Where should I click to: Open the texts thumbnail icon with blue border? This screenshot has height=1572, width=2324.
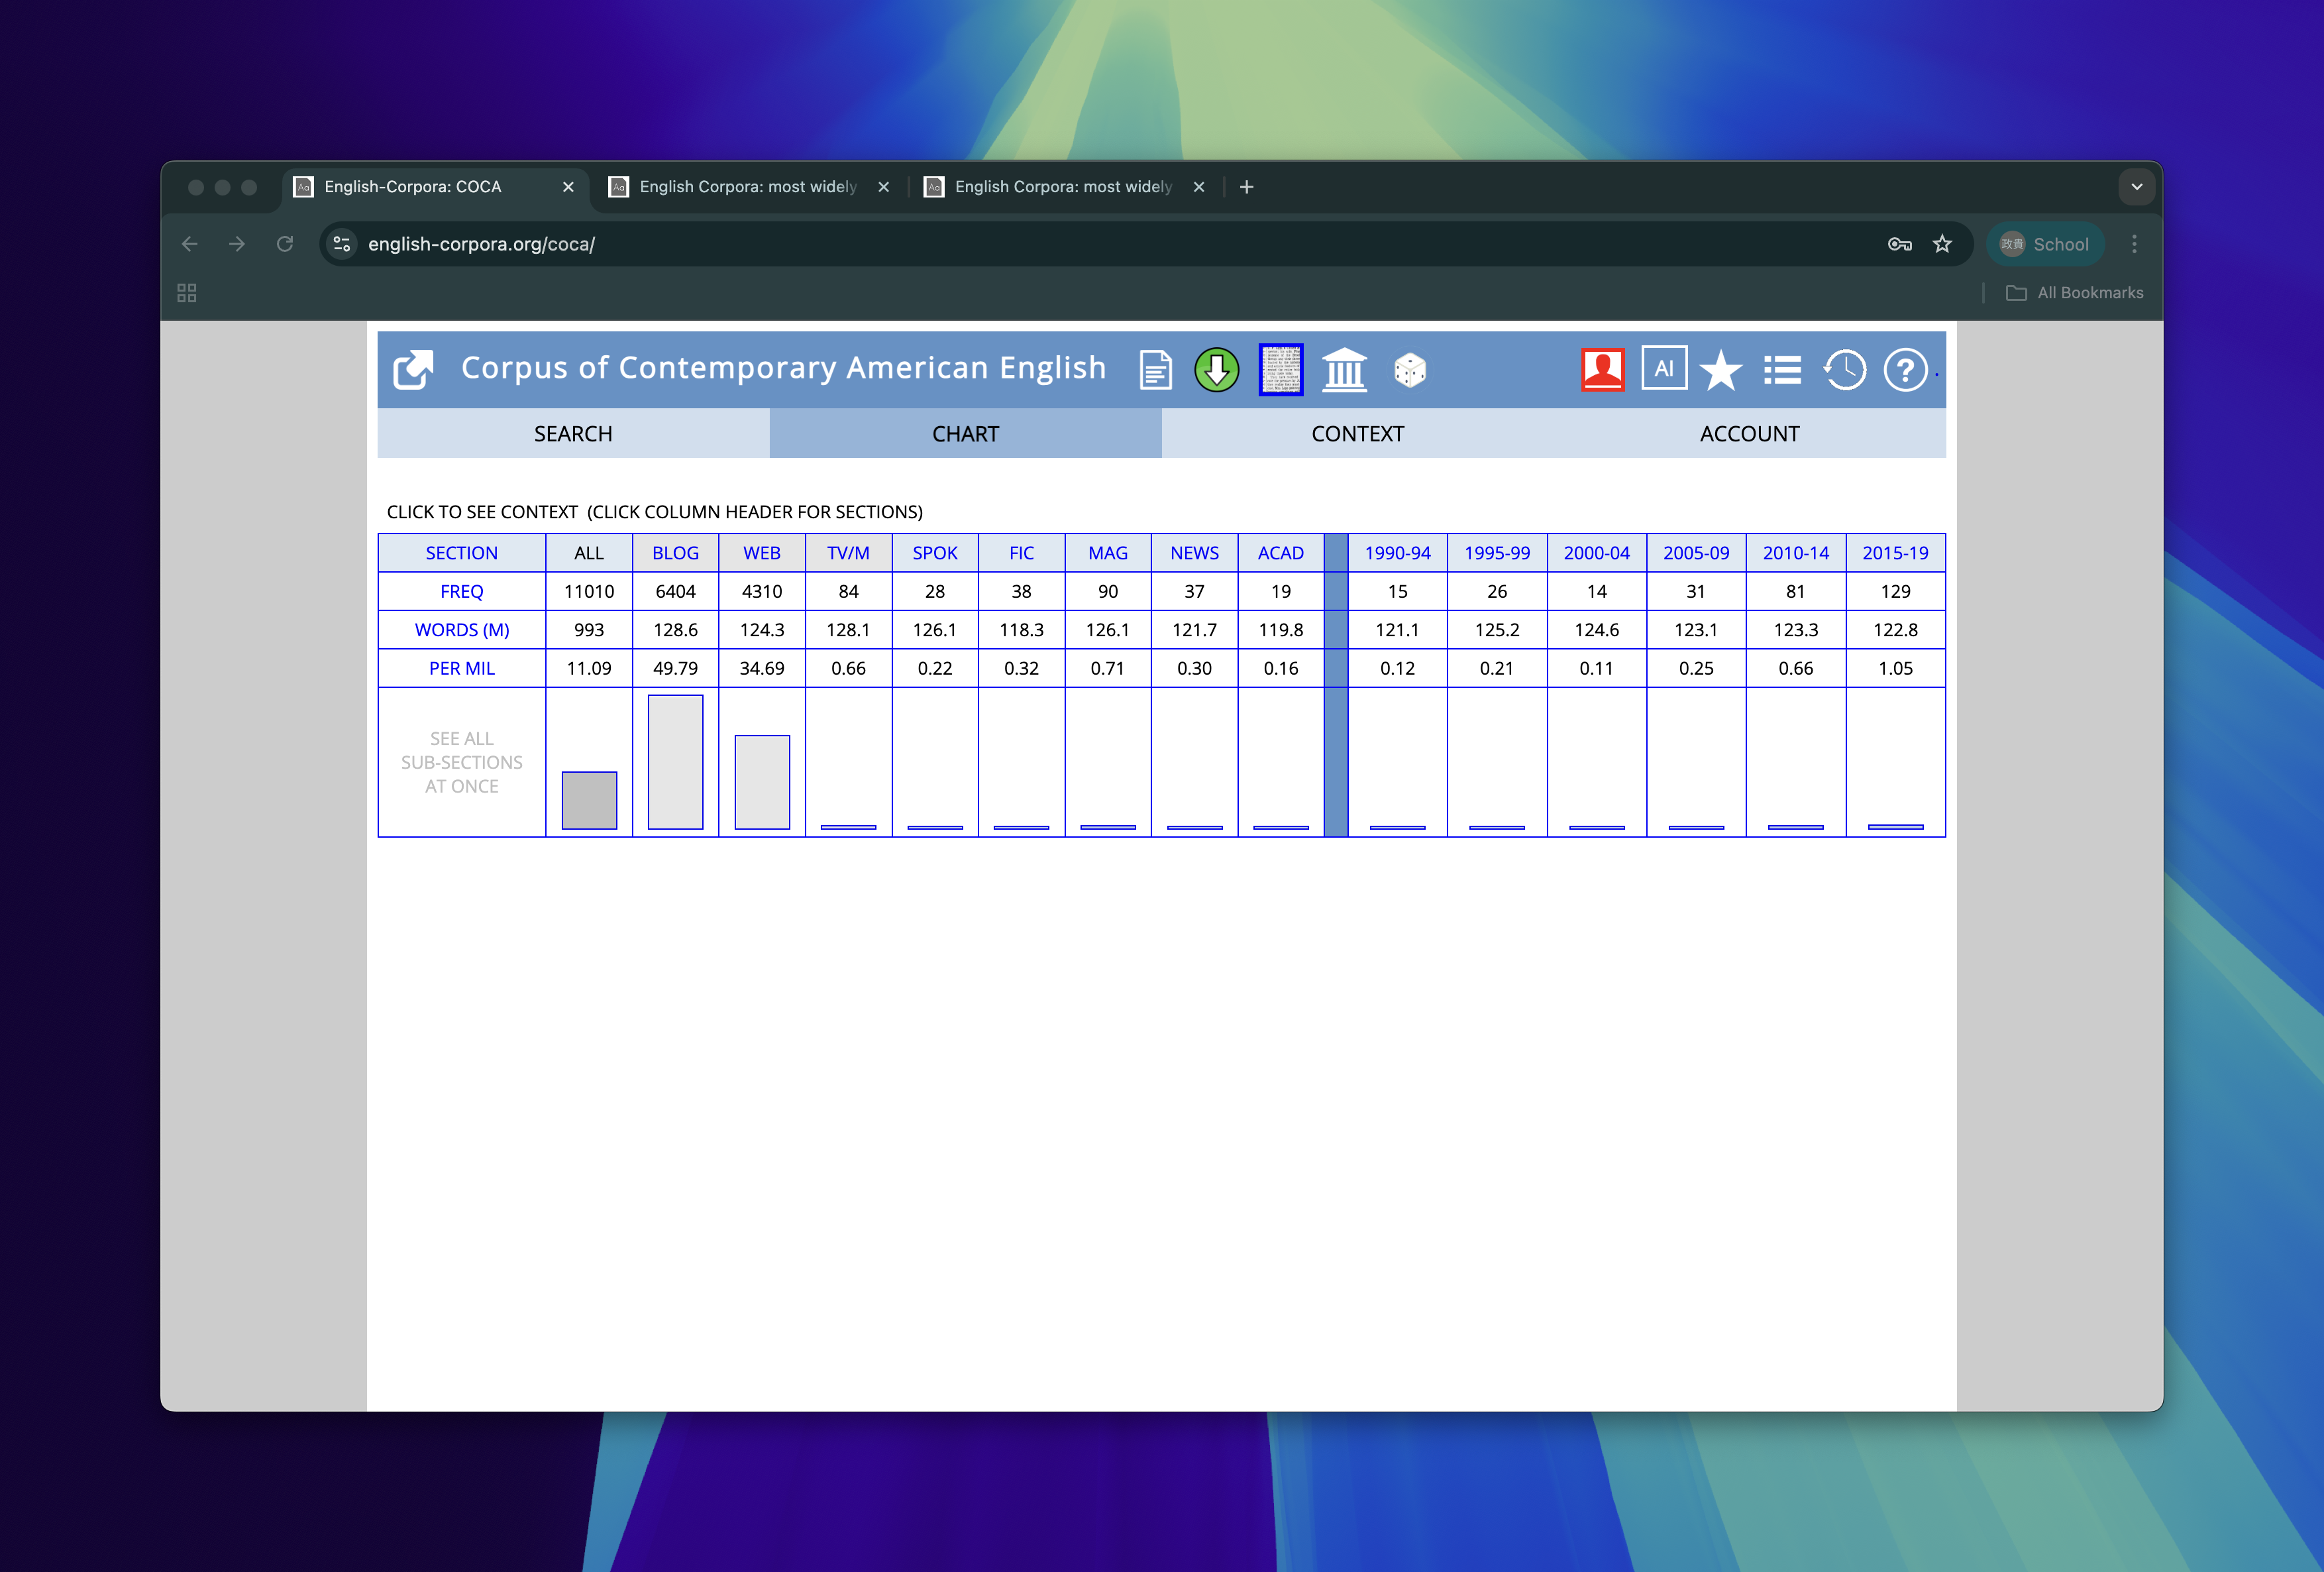1280,370
